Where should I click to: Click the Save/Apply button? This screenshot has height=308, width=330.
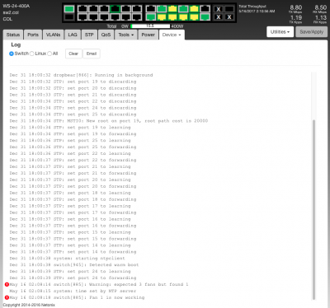(312, 32)
